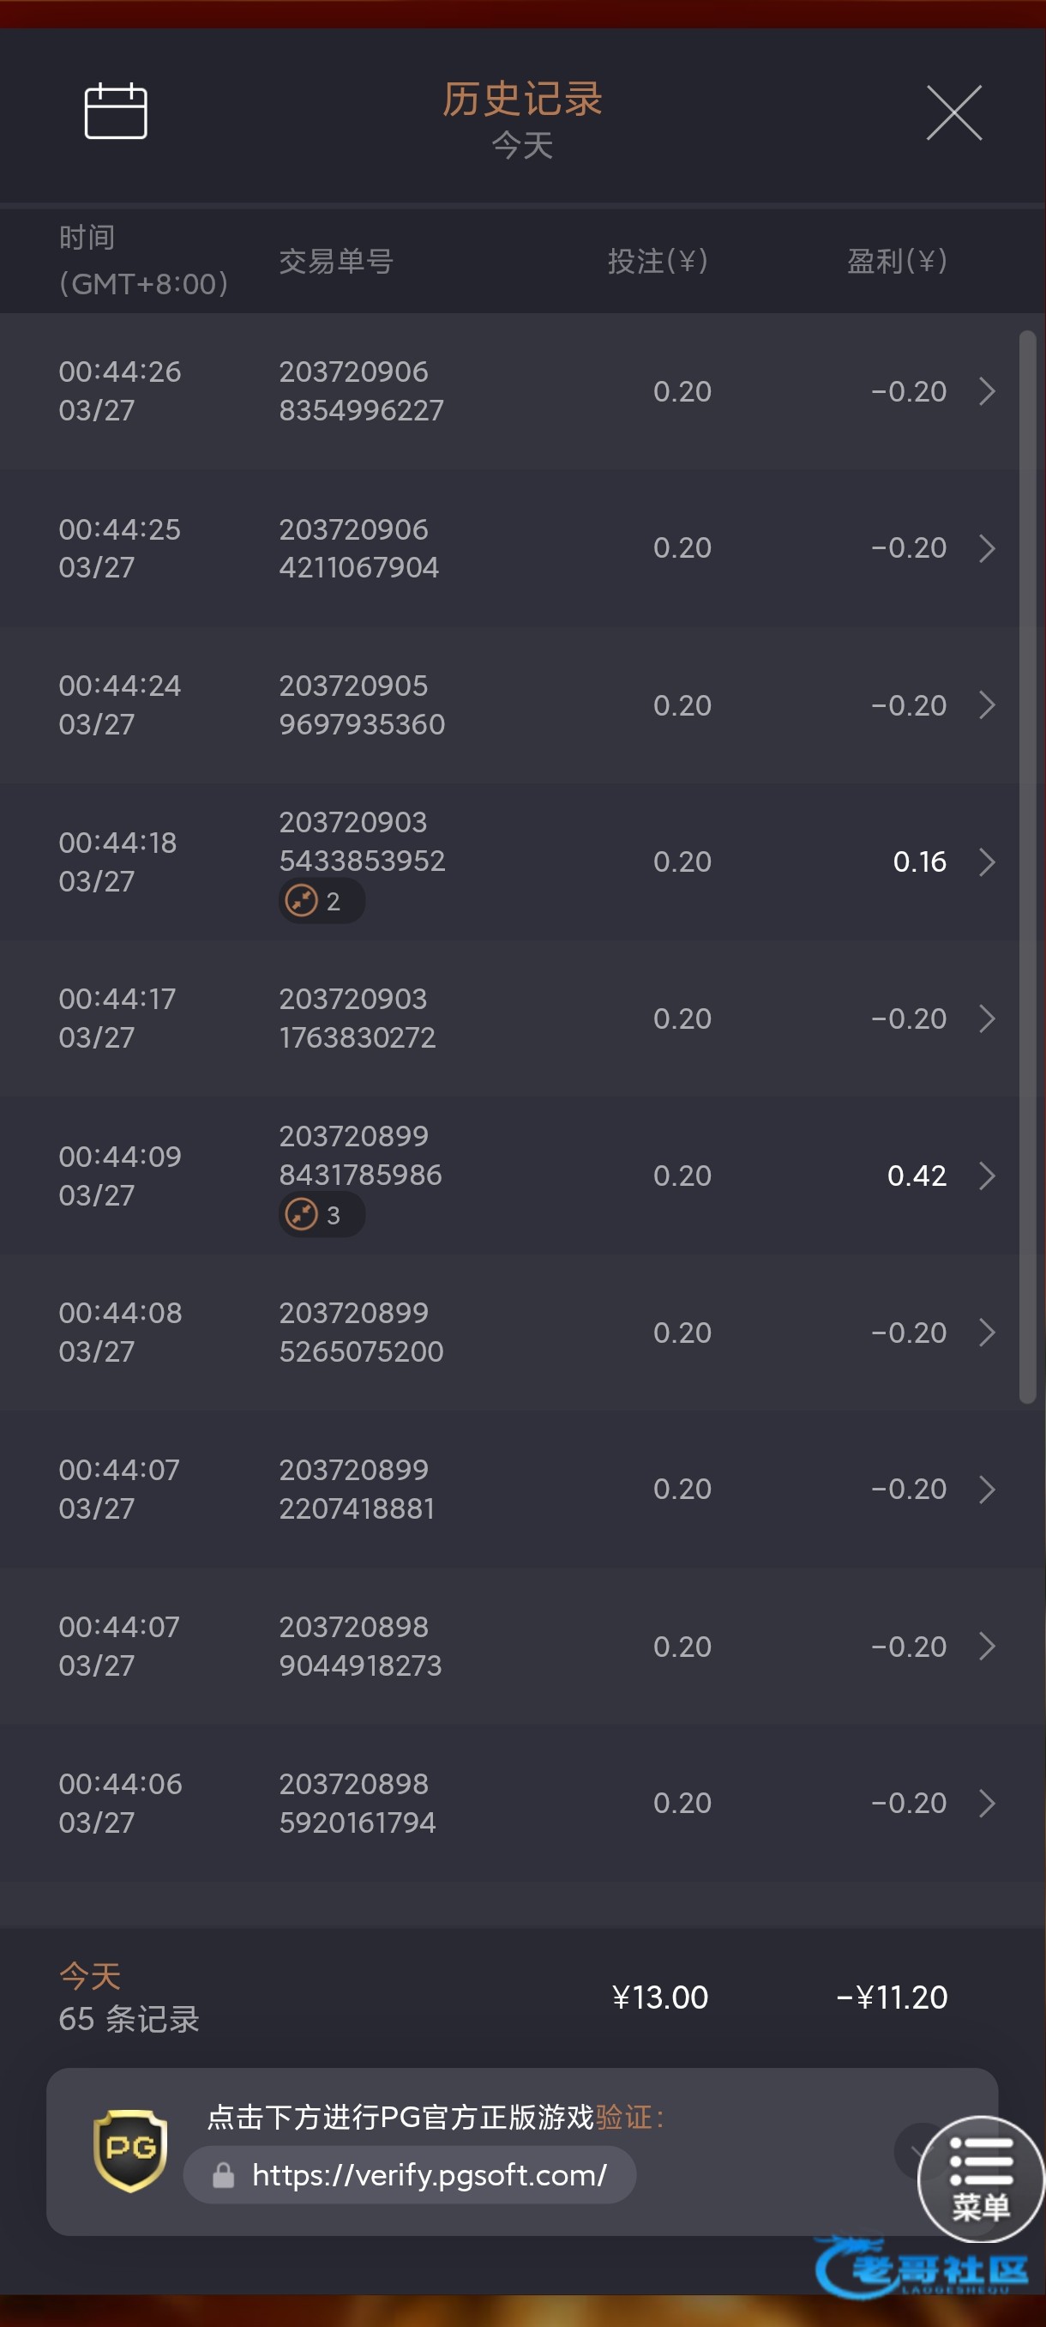Click the records list scrollbar
Screen dimensions: 1046x2327
[x=1027, y=867]
